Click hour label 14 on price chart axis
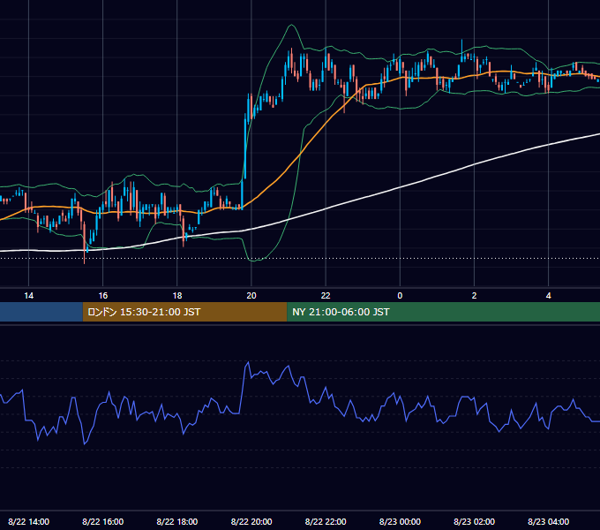 [x=29, y=296]
